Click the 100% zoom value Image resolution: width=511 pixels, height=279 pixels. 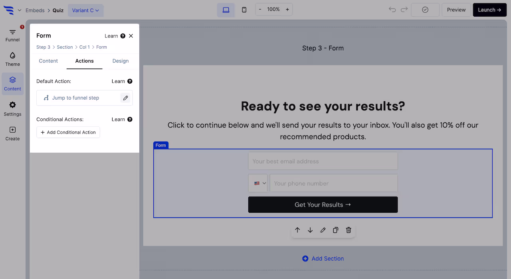tap(273, 9)
